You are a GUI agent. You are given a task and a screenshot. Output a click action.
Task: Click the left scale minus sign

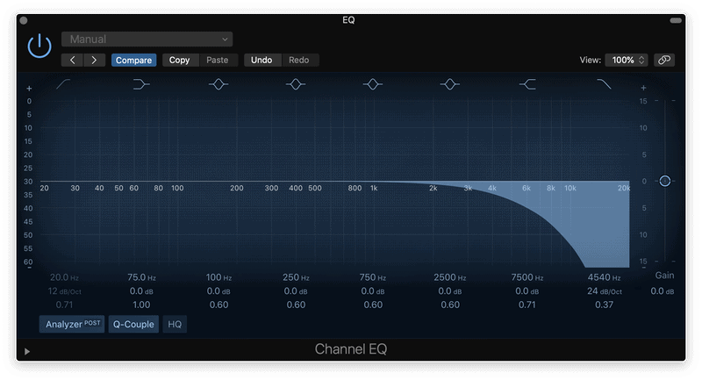(x=29, y=268)
